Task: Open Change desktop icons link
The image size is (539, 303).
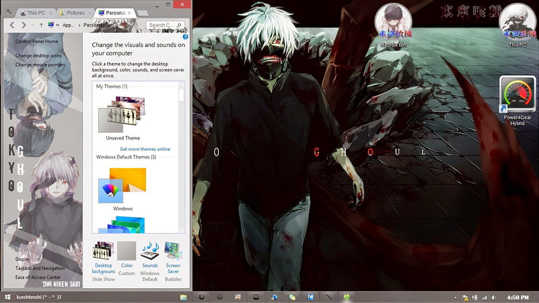Action: pos(38,56)
